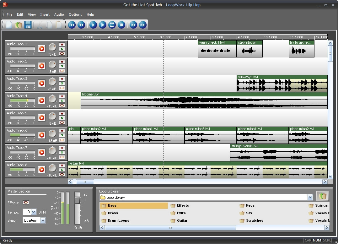Open the Audio menu
Image resolution: width=338 pixels, height=244 pixels.
click(59, 14)
